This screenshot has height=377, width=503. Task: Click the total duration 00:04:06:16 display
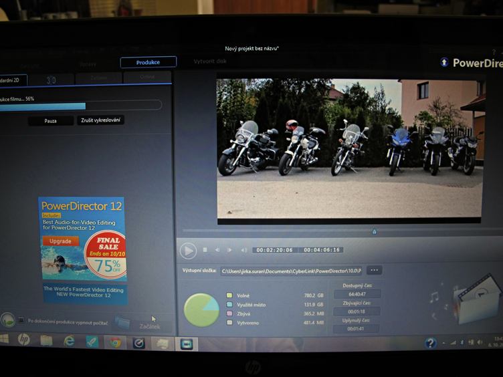(x=322, y=250)
